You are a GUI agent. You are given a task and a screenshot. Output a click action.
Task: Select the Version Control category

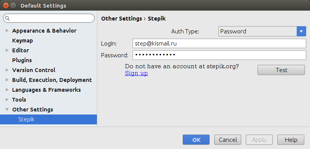[33, 70]
